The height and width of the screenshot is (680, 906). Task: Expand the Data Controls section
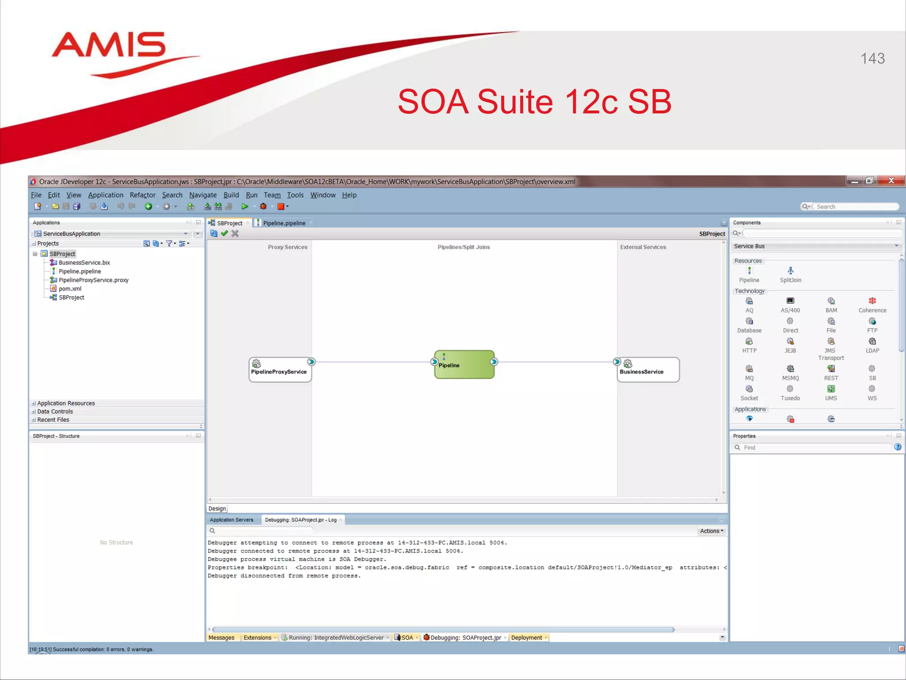[x=34, y=412]
